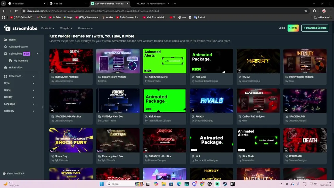Collapse the Collectibles section
334x188 pixels.
point(37,54)
